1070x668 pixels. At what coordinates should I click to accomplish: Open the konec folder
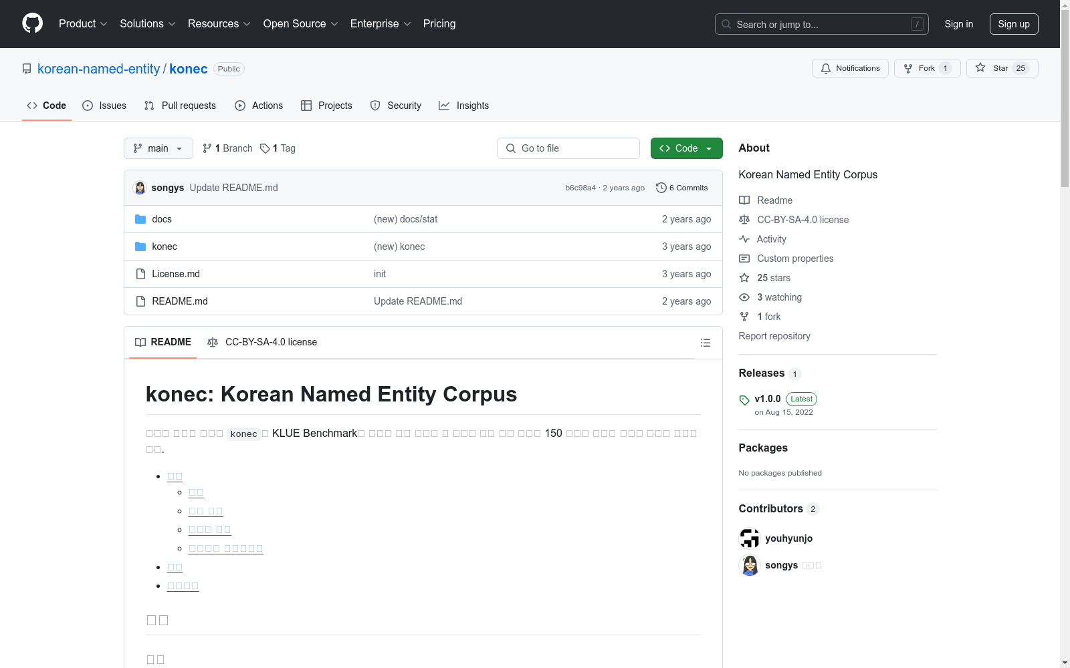coord(165,246)
